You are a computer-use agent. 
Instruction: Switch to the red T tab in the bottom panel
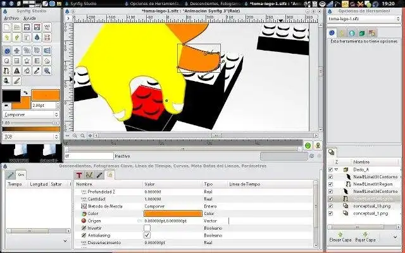point(79,175)
